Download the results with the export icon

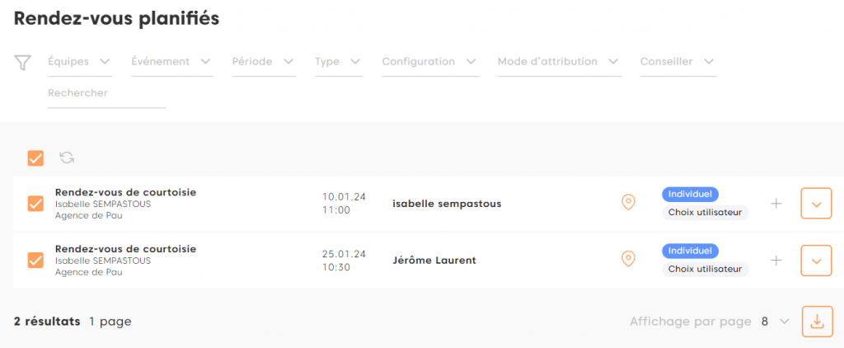[816, 321]
